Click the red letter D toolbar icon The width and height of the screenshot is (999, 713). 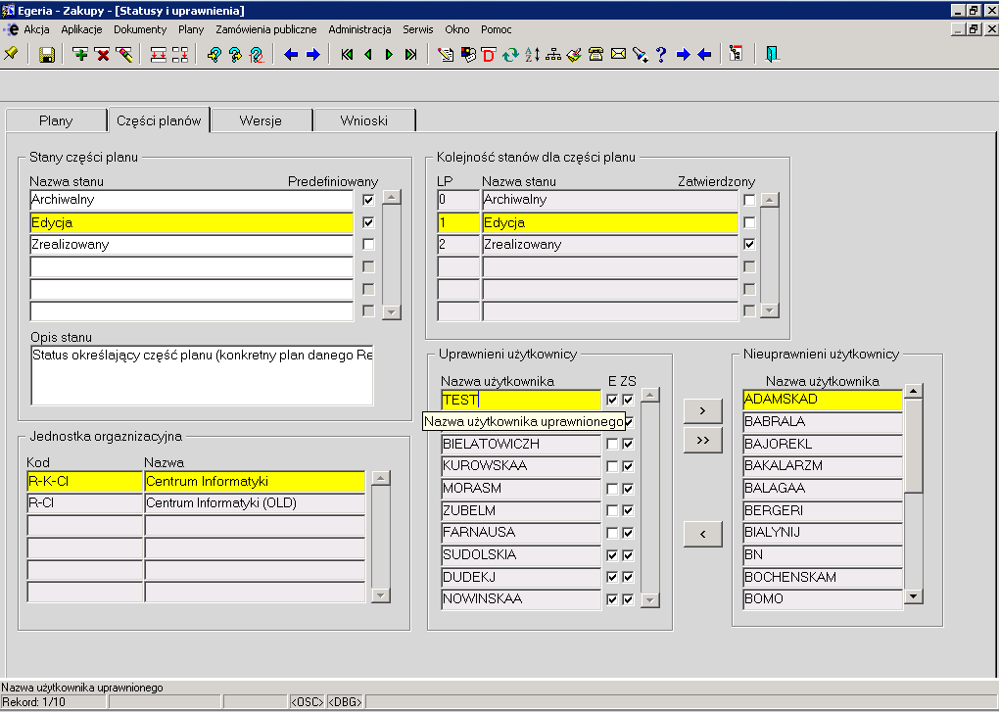tap(489, 54)
